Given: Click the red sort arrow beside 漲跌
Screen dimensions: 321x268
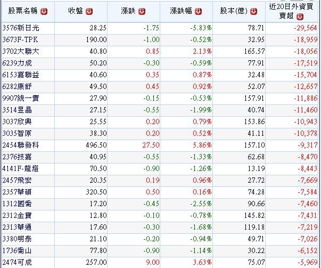Looking at the screenshot, I should tap(142, 12).
